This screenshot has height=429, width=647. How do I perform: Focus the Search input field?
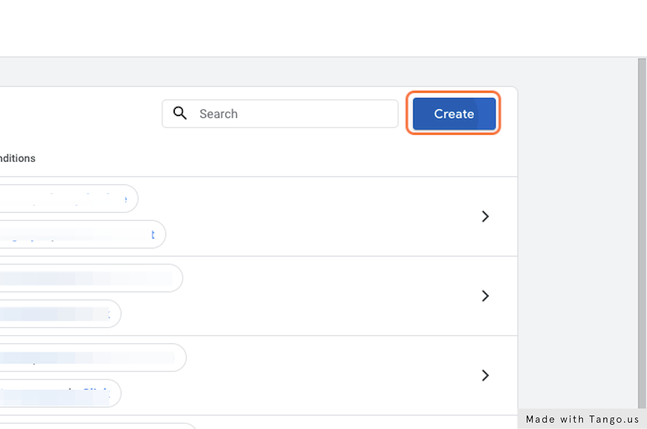(x=280, y=114)
